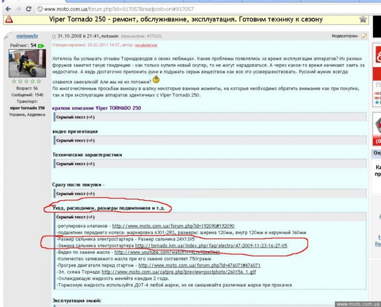Expand hidden text under видео презентация

point(75,140)
